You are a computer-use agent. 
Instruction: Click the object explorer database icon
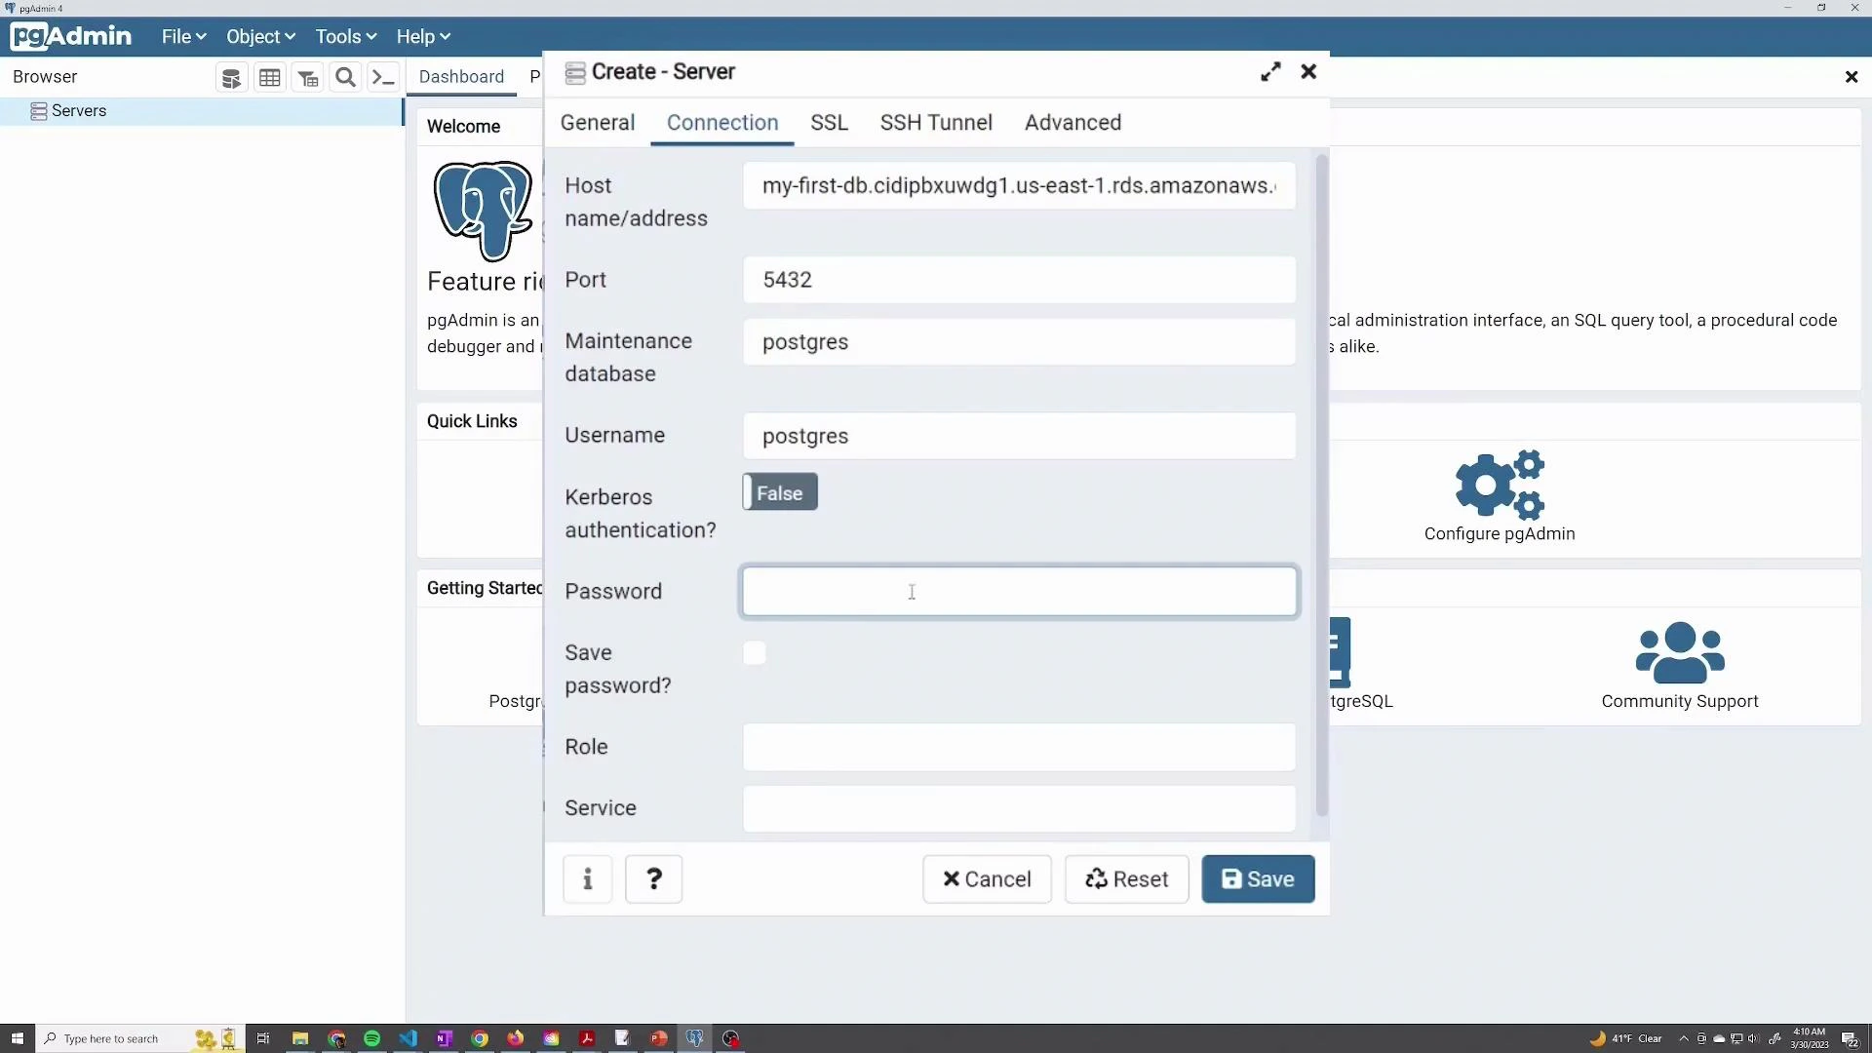231,77
